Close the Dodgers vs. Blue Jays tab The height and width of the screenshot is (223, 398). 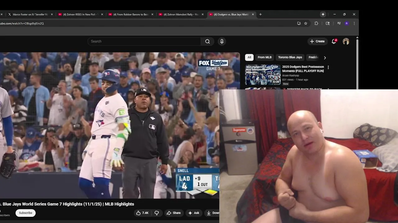click(x=253, y=14)
